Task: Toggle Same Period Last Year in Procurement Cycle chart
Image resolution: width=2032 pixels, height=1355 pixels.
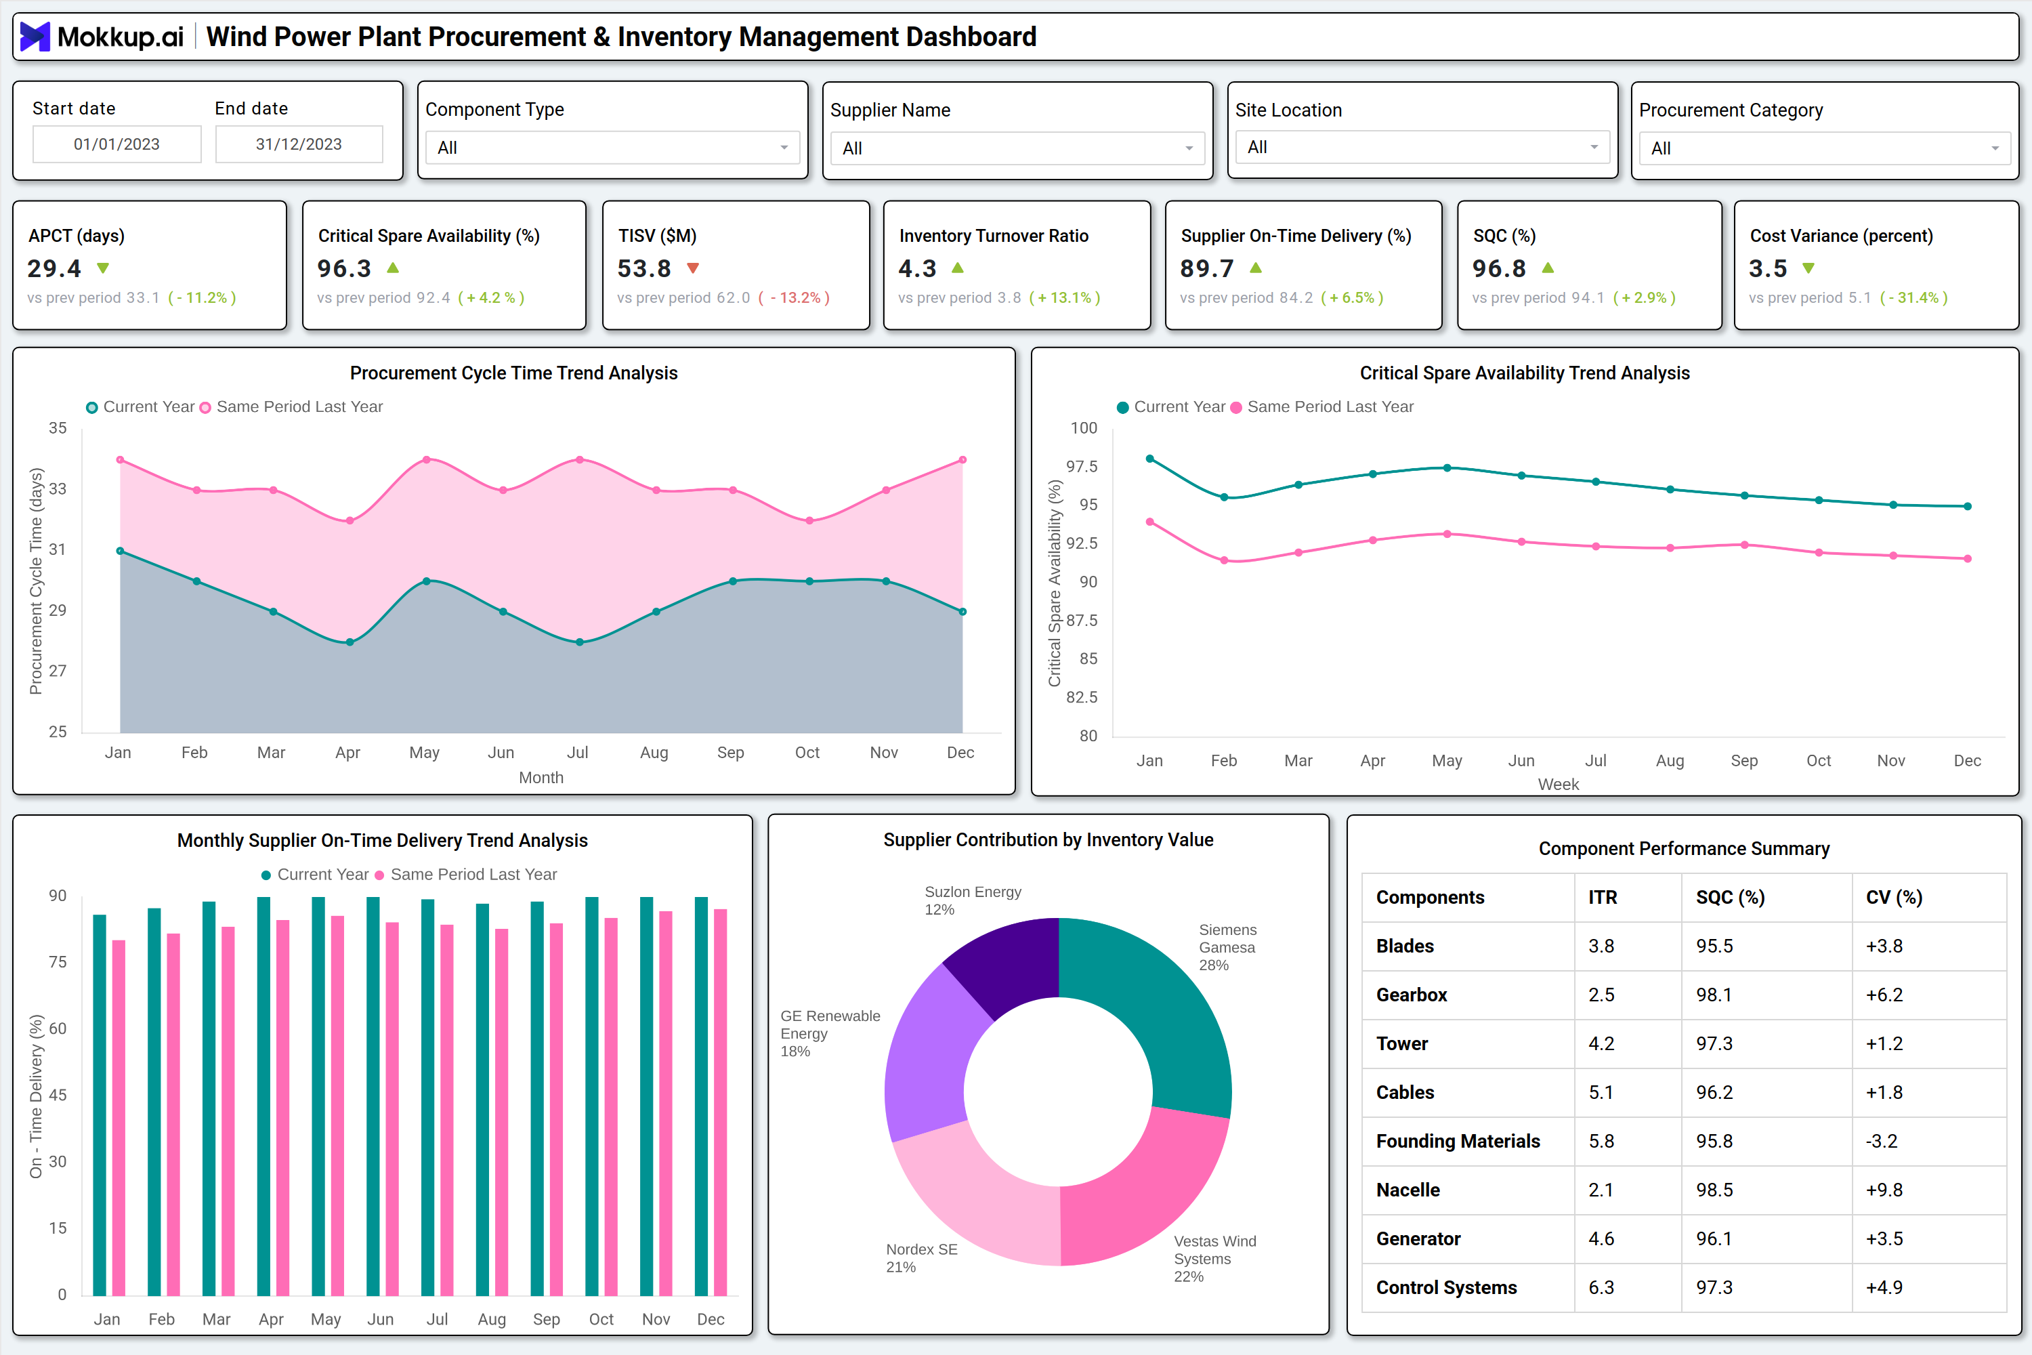Action: pyautogui.click(x=291, y=407)
